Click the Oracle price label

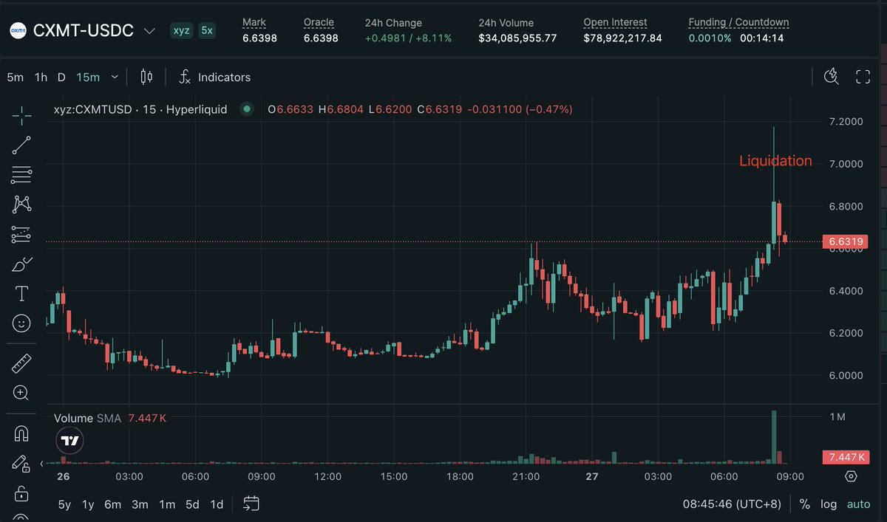(319, 22)
